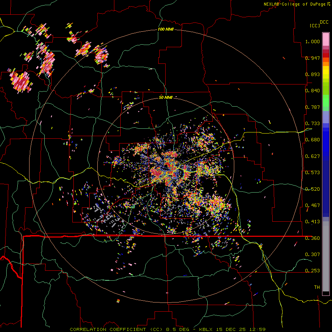Screen dimensions: 332x332
Task: Click the 0.573 legend value
Action: pos(312,173)
